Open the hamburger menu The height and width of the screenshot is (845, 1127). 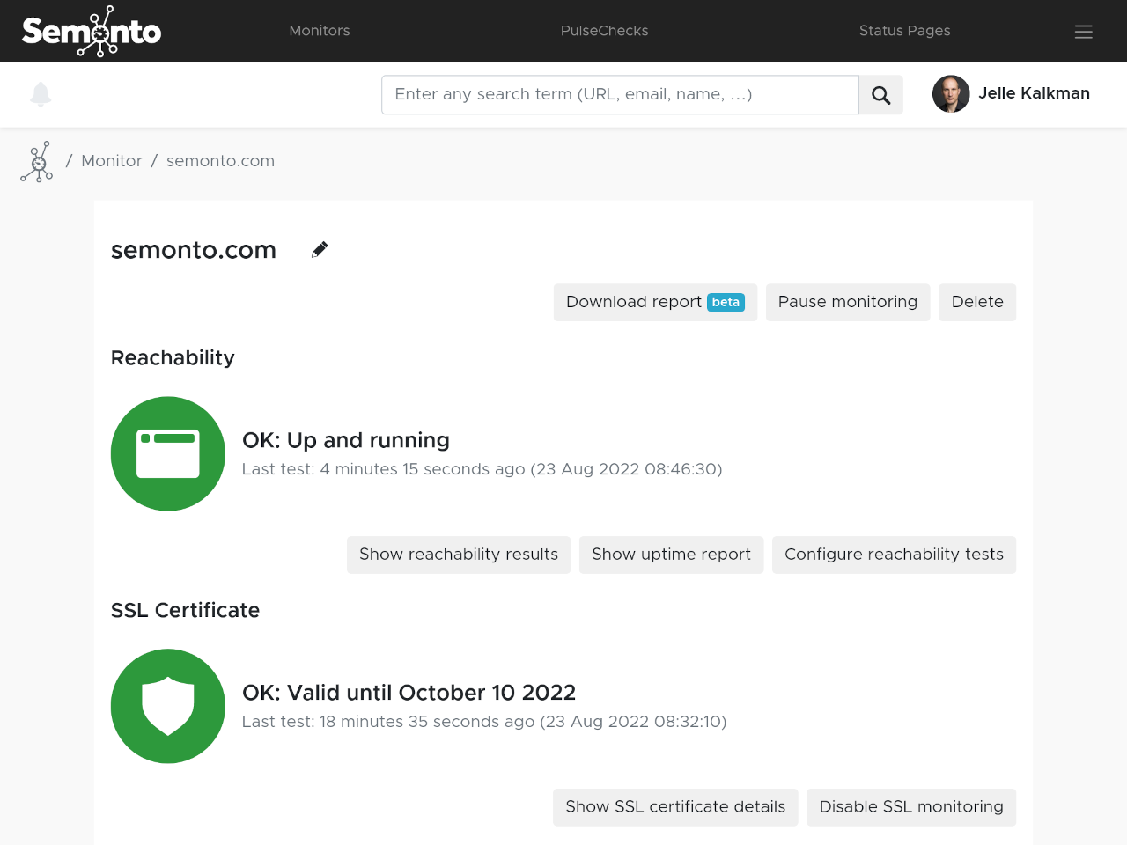[x=1083, y=32]
